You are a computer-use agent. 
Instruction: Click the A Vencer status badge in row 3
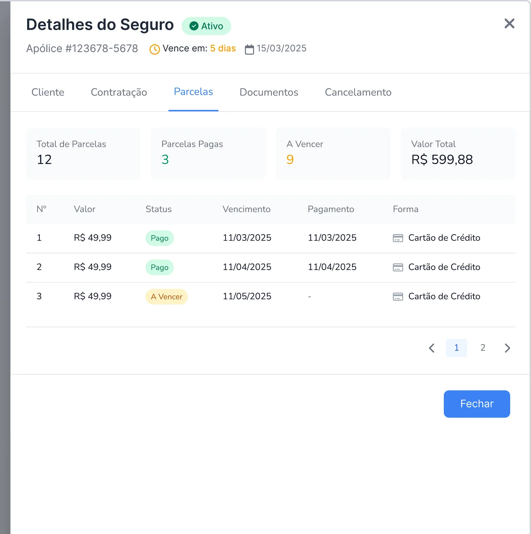coord(167,297)
